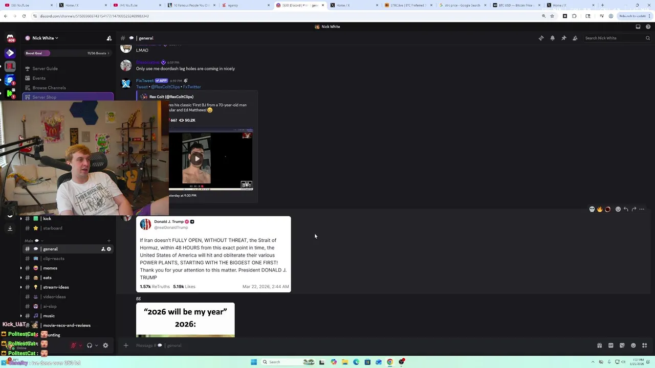The image size is (655, 368).
Task: Open headphone output options arrow
Action: 96,346
